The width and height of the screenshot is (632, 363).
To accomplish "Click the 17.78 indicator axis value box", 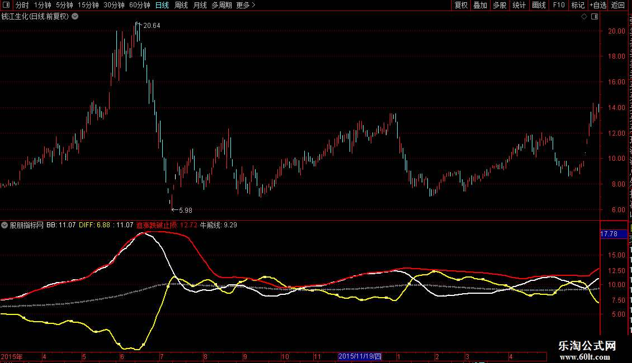I will click(x=614, y=234).
